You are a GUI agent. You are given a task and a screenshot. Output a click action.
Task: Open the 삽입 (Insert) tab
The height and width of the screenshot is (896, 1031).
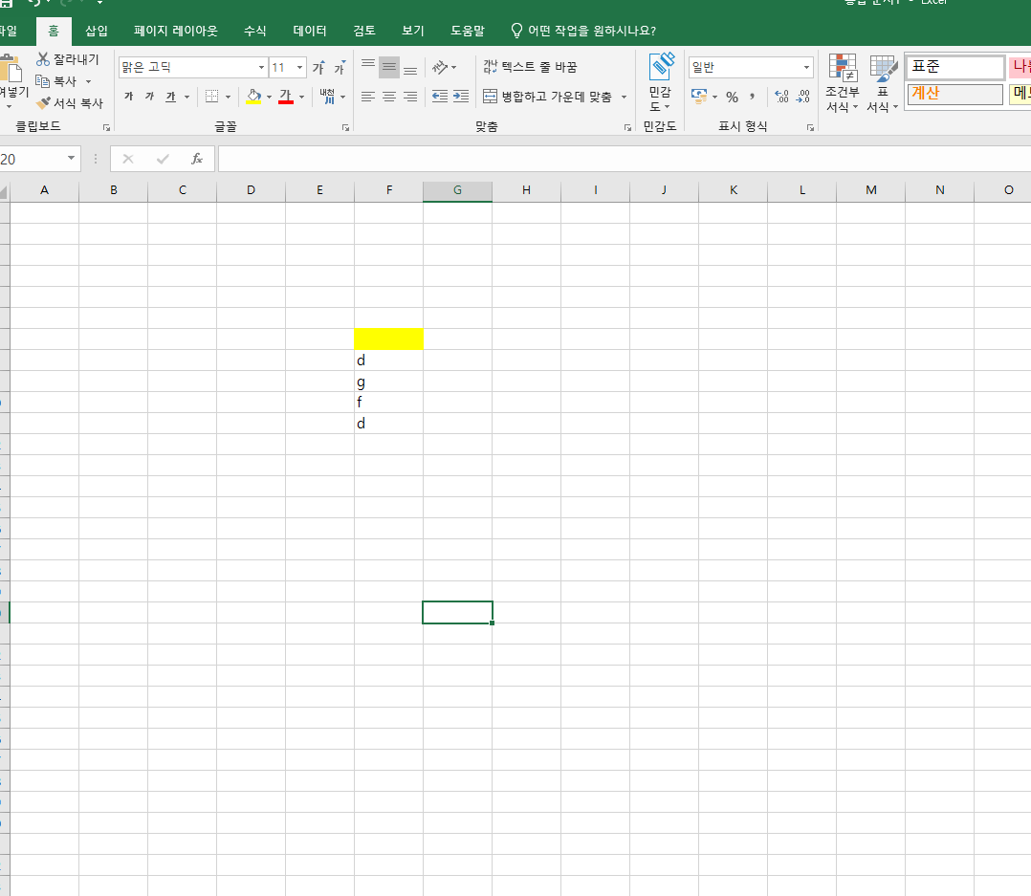[x=97, y=31]
